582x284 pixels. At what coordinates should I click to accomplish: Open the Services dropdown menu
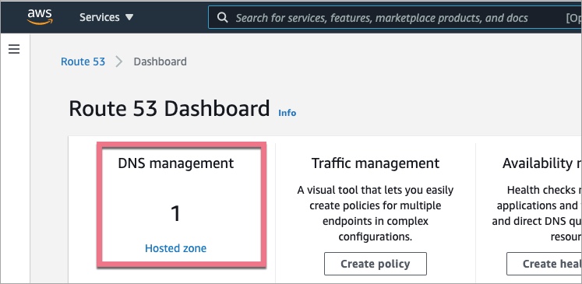coord(107,17)
